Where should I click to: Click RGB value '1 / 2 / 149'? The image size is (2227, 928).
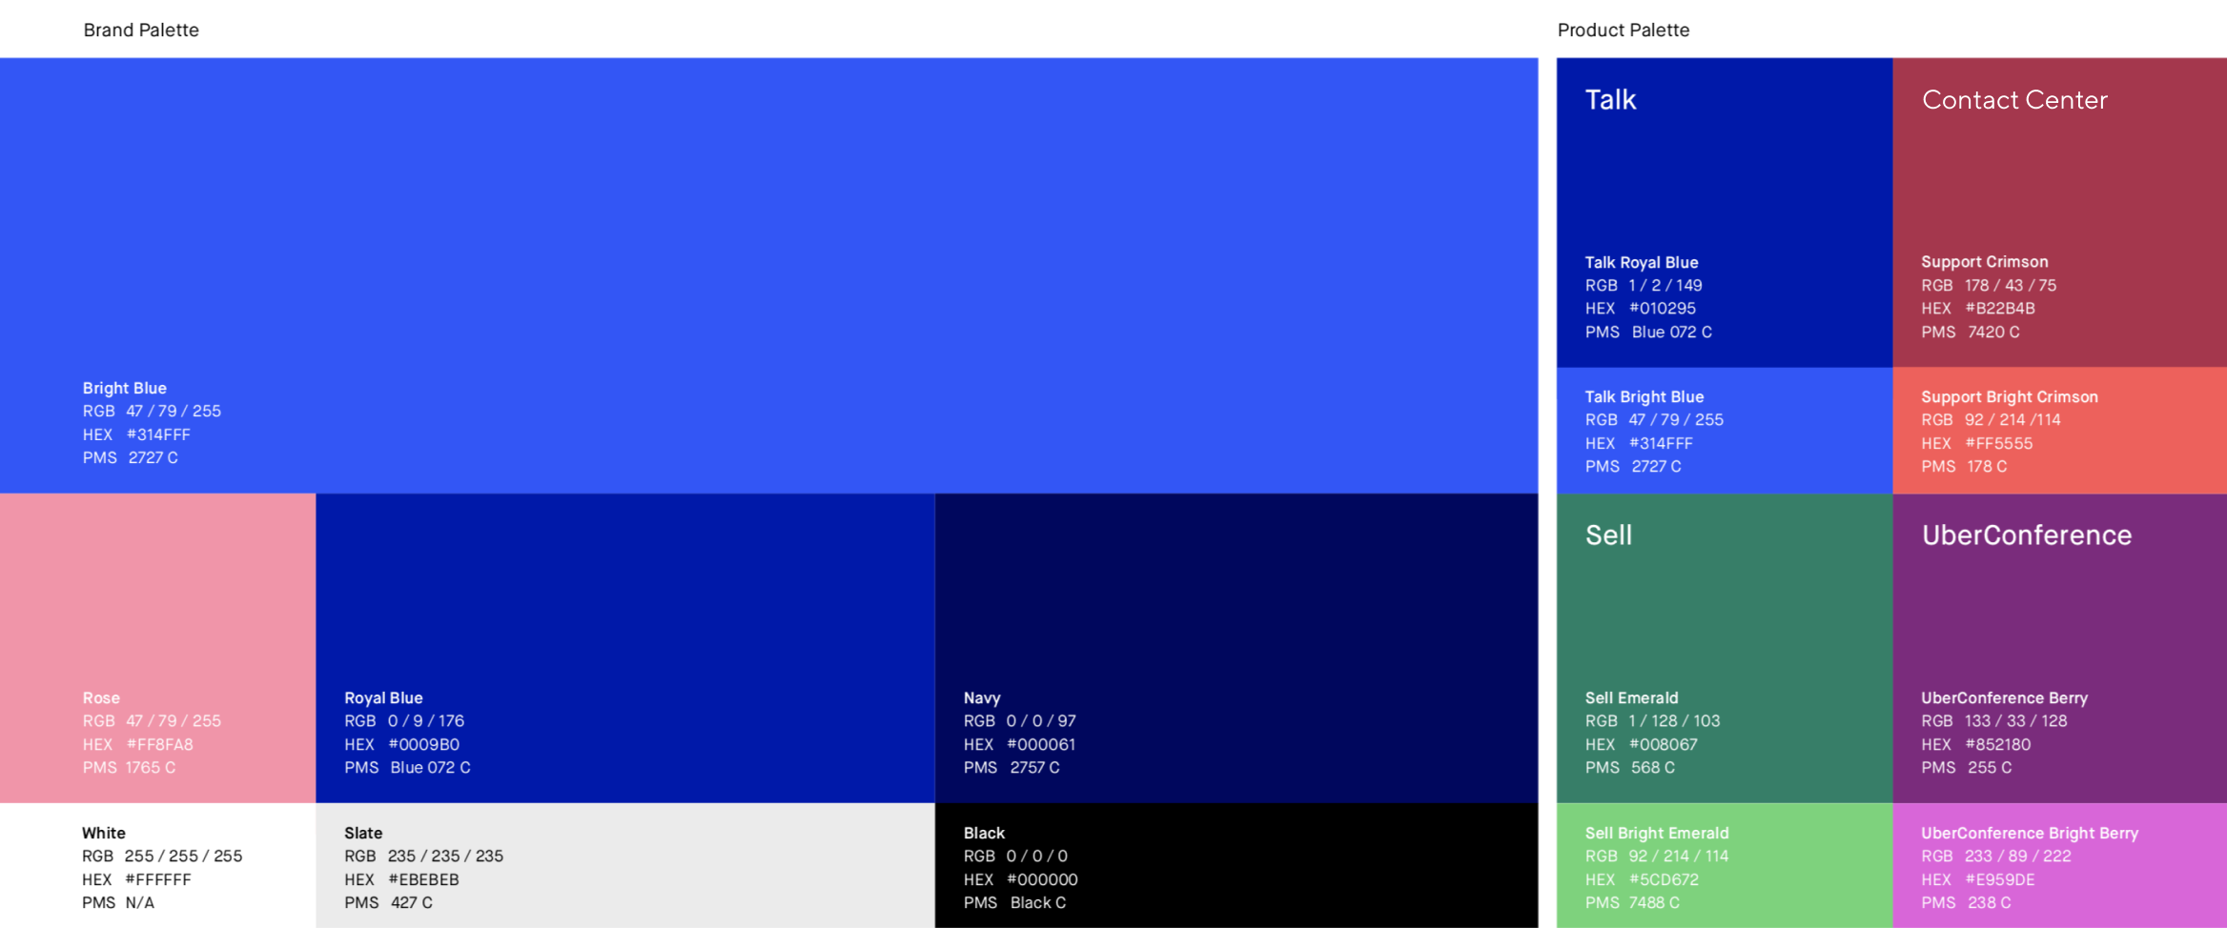[x=1665, y=286]
